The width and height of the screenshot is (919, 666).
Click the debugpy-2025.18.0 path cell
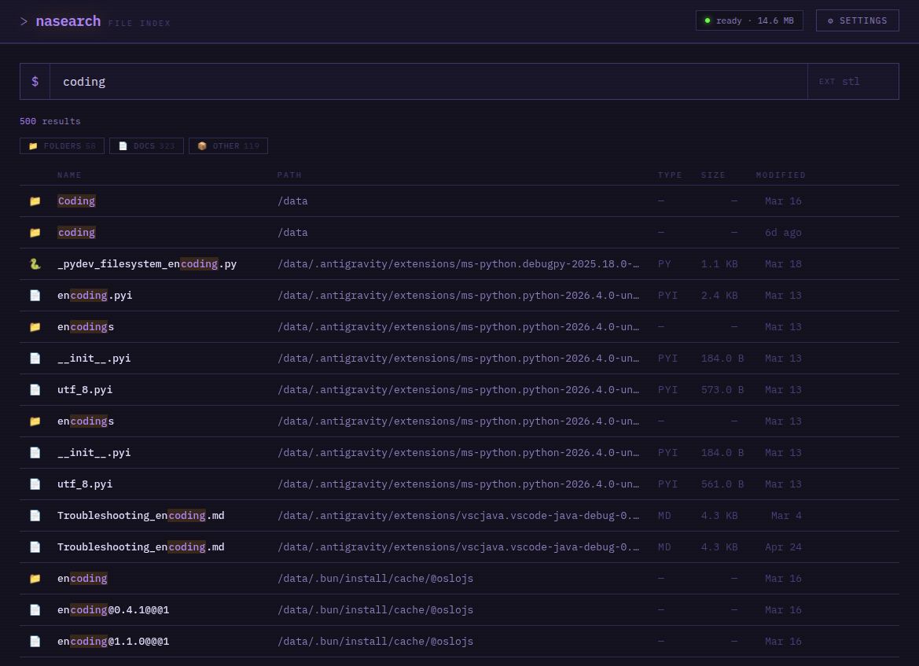[x=458, y=264]
